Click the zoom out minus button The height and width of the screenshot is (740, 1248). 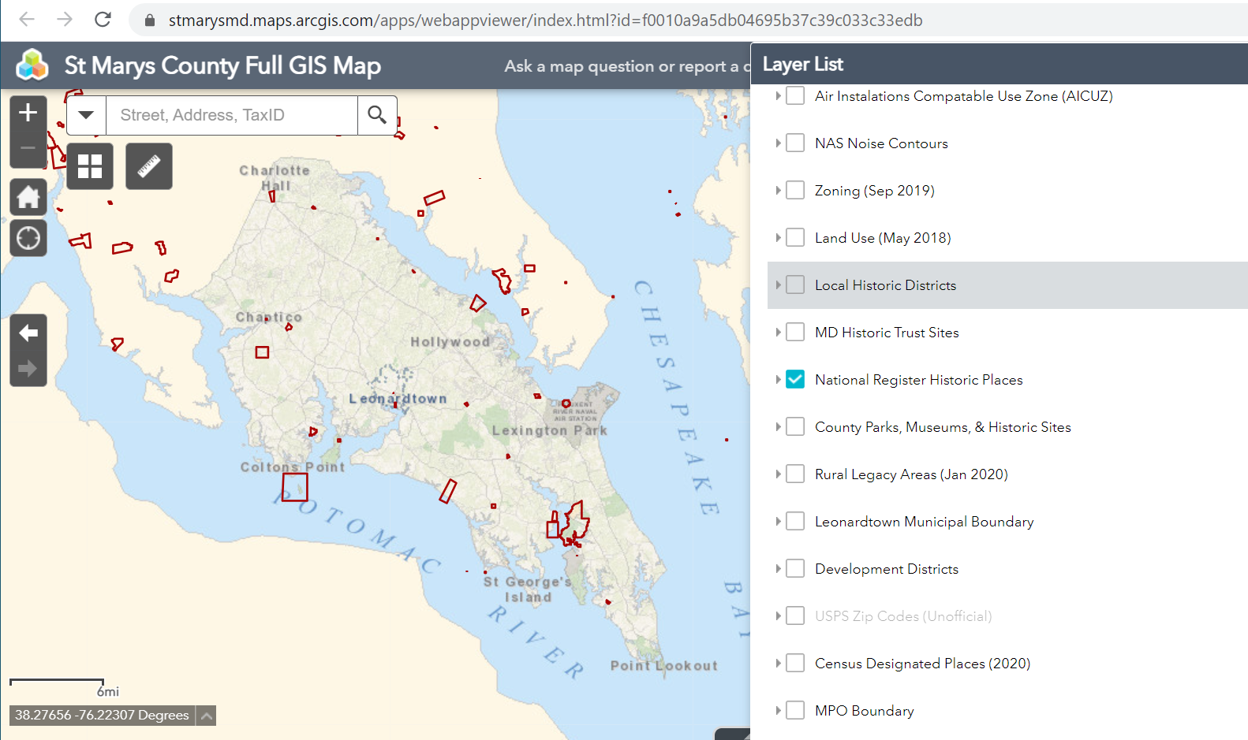click(28, 148)
